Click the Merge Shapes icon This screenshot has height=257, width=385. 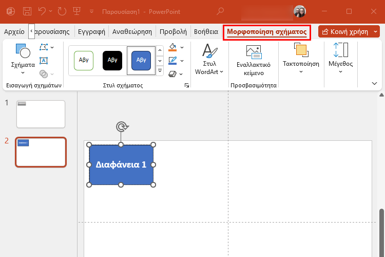point(44,74)
